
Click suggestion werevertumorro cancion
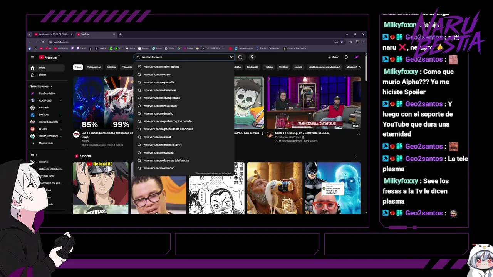(x=184, y=153)
